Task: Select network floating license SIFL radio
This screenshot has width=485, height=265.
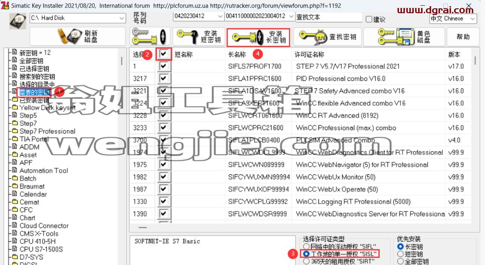Action: pos(307,247)
